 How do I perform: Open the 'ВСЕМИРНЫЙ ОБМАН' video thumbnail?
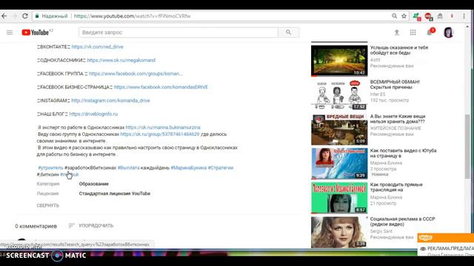(x=339, y=95)
